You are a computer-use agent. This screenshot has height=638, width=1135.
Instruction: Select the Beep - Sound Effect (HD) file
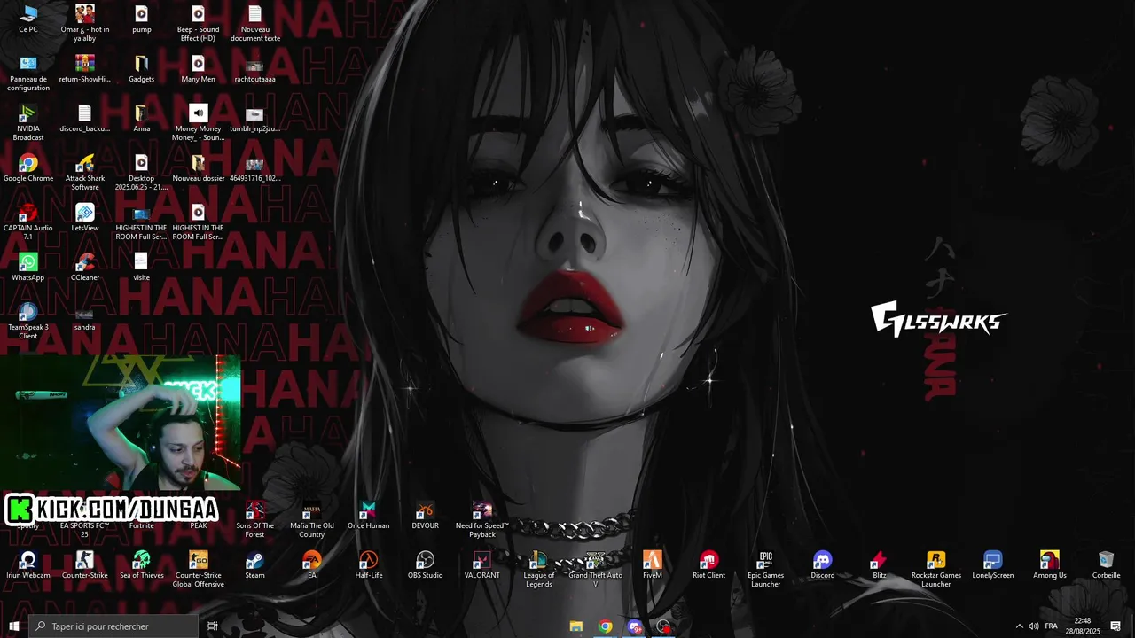pos(199,23)
